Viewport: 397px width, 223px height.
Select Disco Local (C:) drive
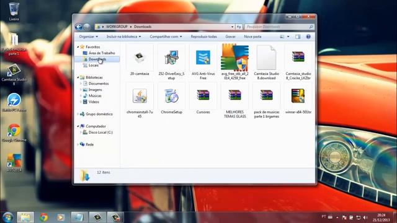(x=100, y=132)
